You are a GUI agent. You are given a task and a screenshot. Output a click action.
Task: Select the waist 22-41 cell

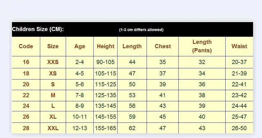point(239,84)
